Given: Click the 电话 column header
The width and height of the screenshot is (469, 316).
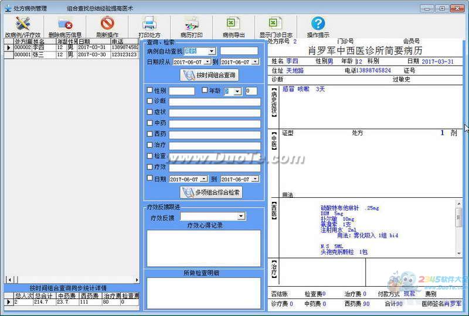Looking at the screenshot, I should [x=124, y=41].
